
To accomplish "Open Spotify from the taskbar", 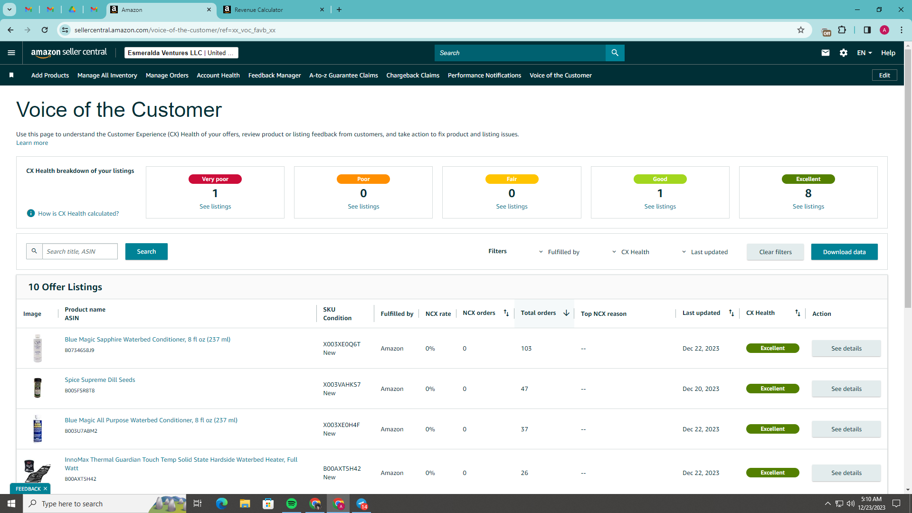I will (292, 503).
